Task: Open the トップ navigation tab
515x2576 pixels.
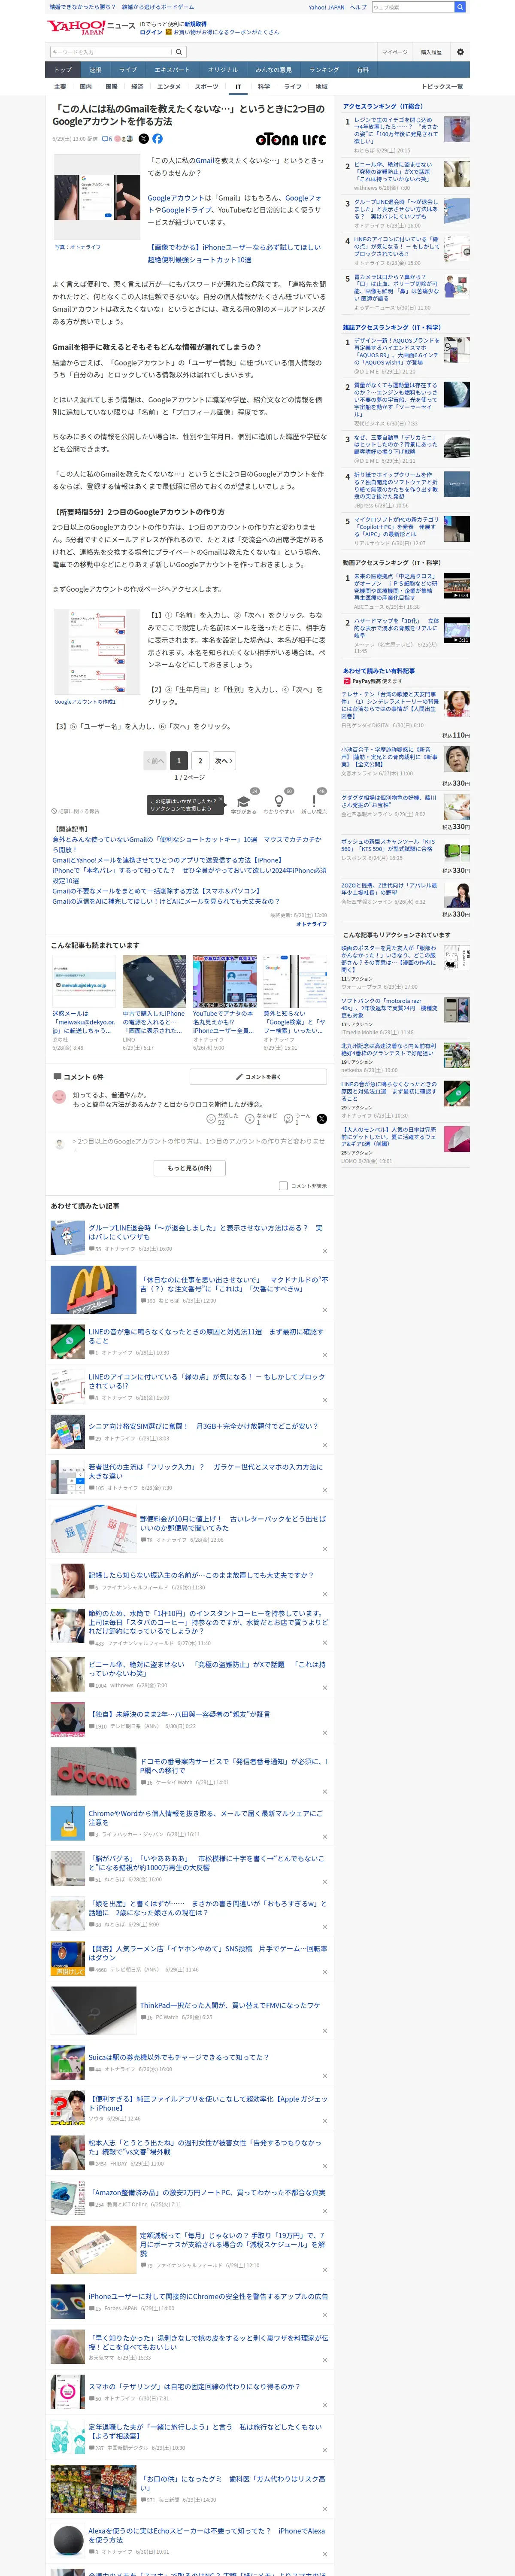Action: click(x=63, y=70)
